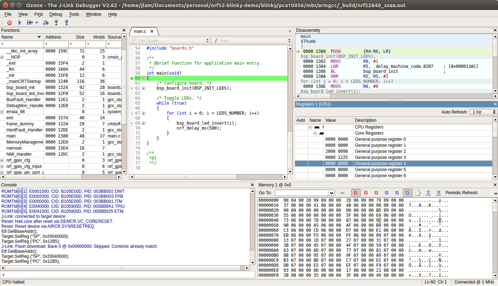Toggle the red 2-byte display mode button
Screen dimensions: 498x286
pyautogui.click(x=366, y=193)
